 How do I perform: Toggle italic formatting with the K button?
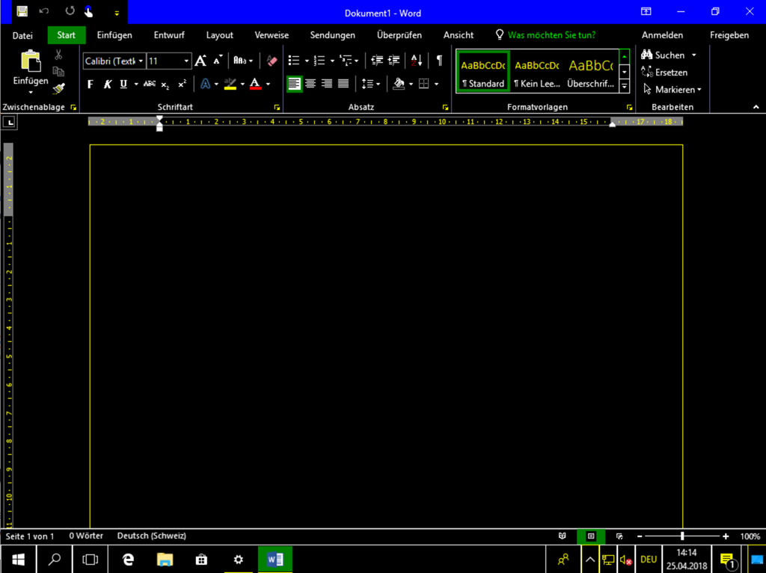pos(107,84)
